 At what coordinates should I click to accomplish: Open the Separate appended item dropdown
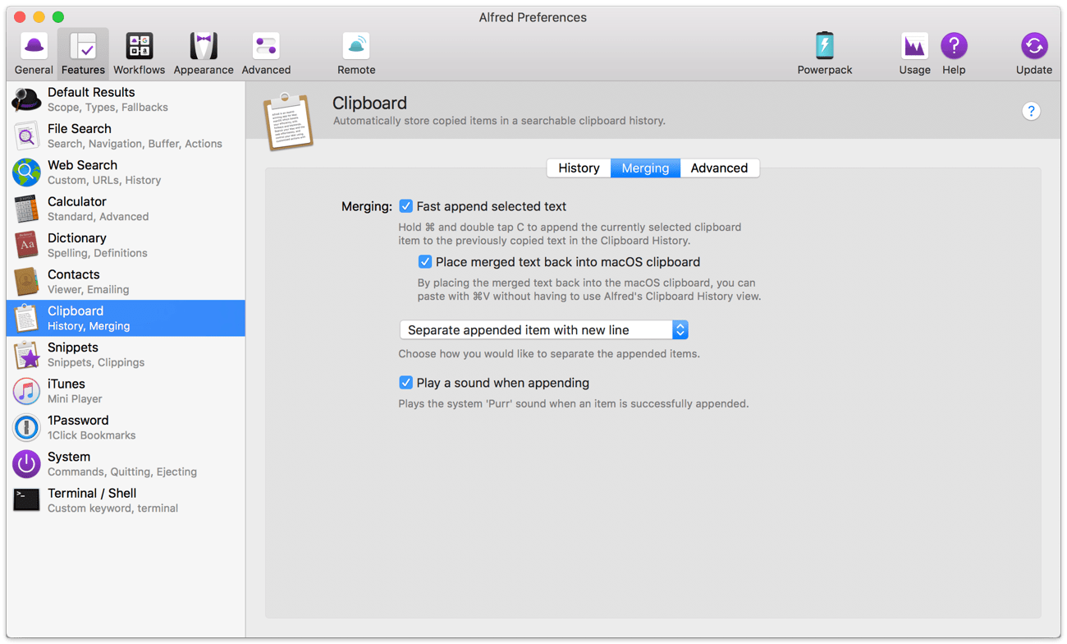[x=543, y=330]
